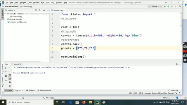Image resolution: width=187 pixels, height=105 pixels.
Task: Open the CRLF line separator selector
Action: pos(135,93)
